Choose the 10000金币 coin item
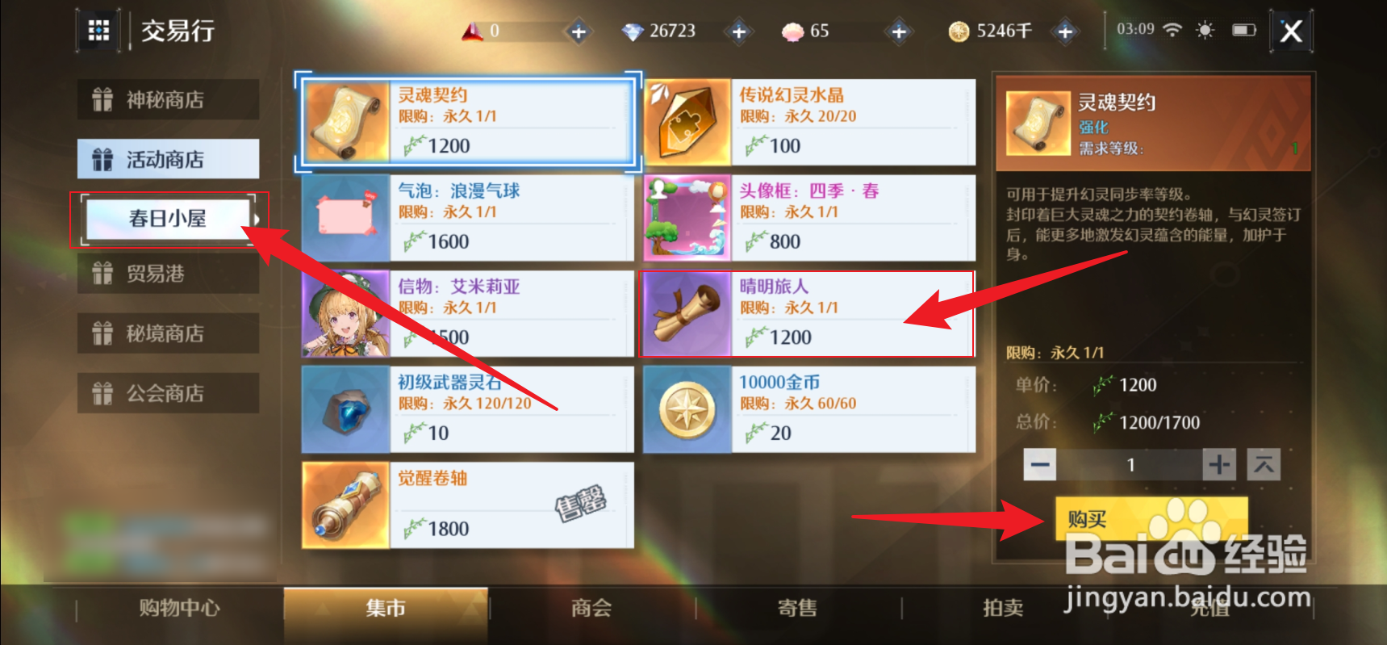 point(809,409)
